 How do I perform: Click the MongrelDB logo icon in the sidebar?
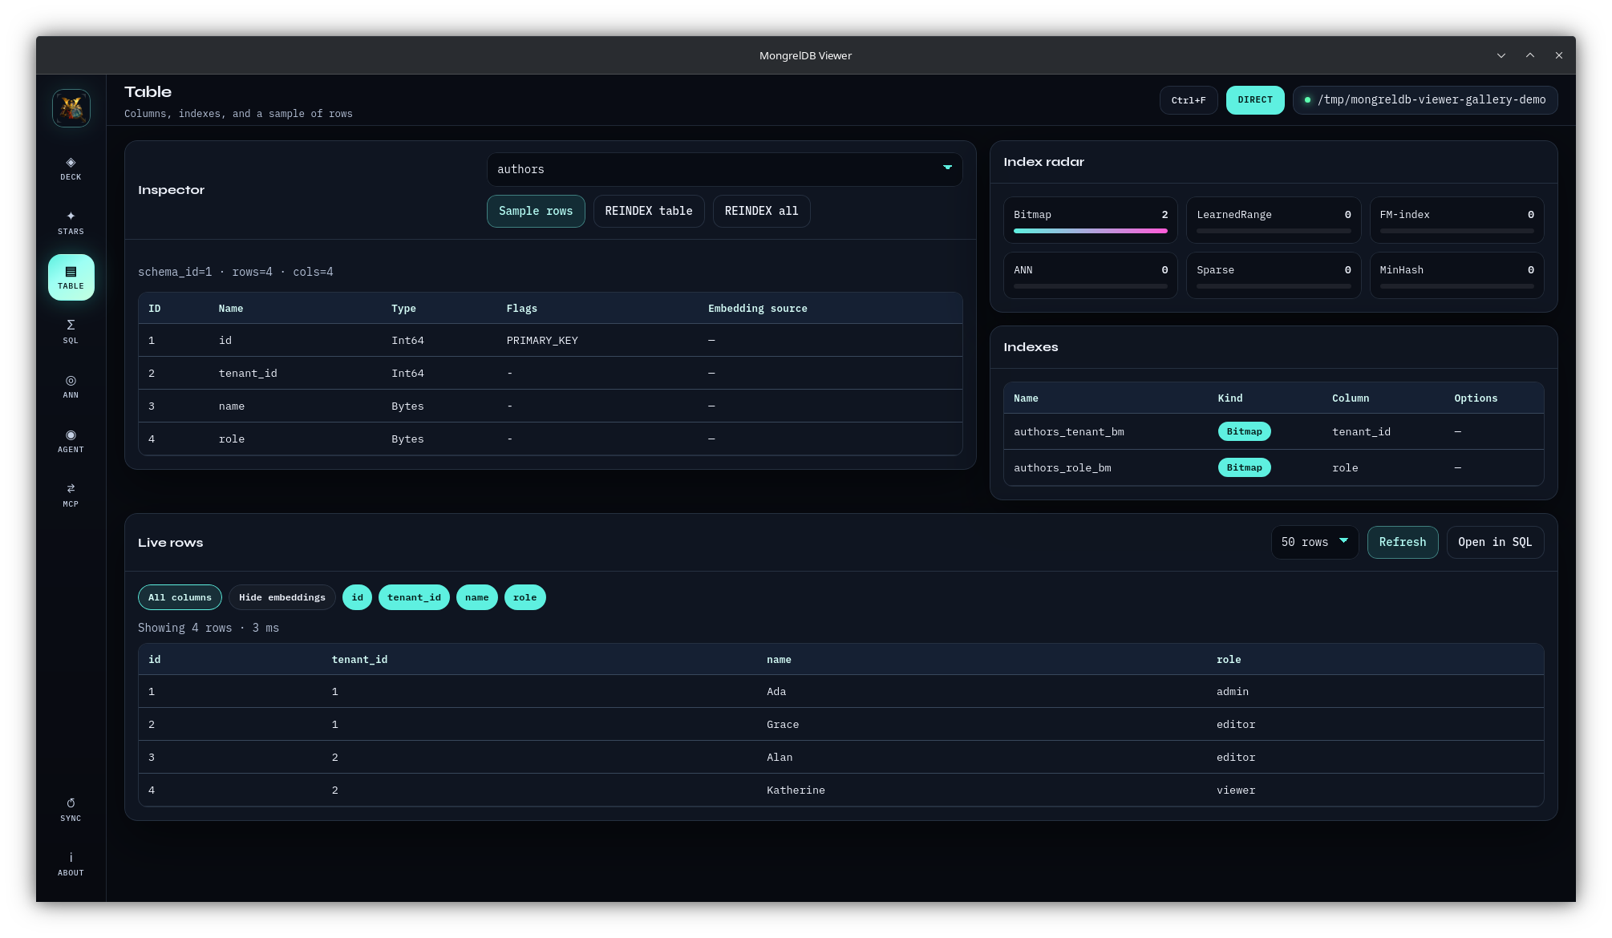pos(71,107)
